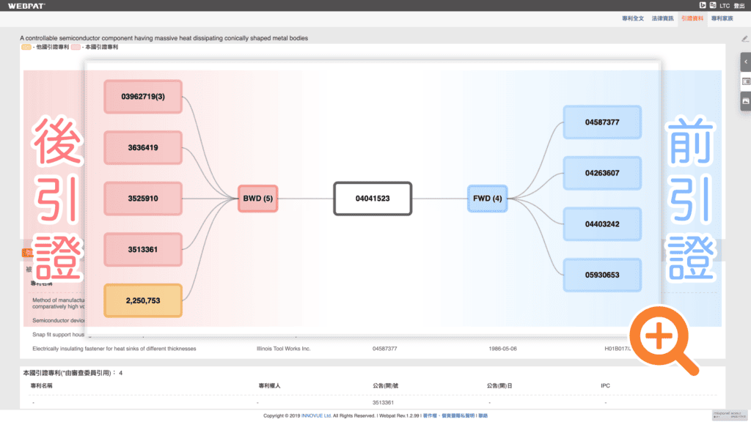Expand the BWD (5) node
The width and height of the screenshot is (751, 422).
click(257, 199)
